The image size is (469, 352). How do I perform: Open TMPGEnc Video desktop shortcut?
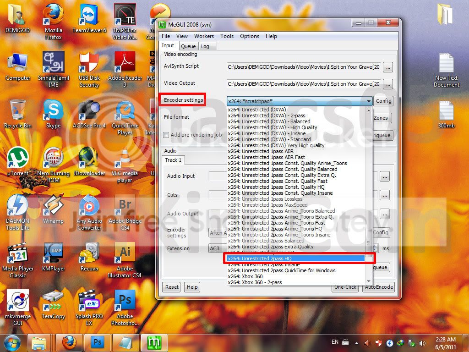pos(125,21)
